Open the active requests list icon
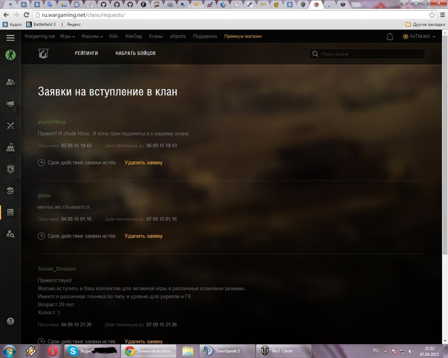The image size is (448, 358). (x=10, y=213)
